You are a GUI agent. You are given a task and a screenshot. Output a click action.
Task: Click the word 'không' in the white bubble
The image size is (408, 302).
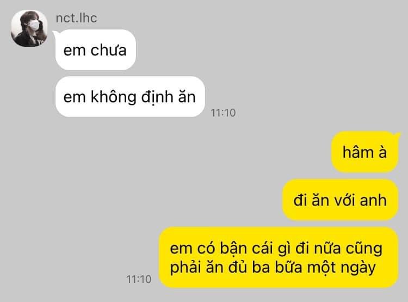[x=114, y=97]
